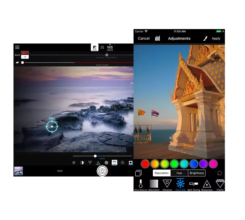Select the orange color EQ swatch

pyautogui.click(x=155, y=164)
